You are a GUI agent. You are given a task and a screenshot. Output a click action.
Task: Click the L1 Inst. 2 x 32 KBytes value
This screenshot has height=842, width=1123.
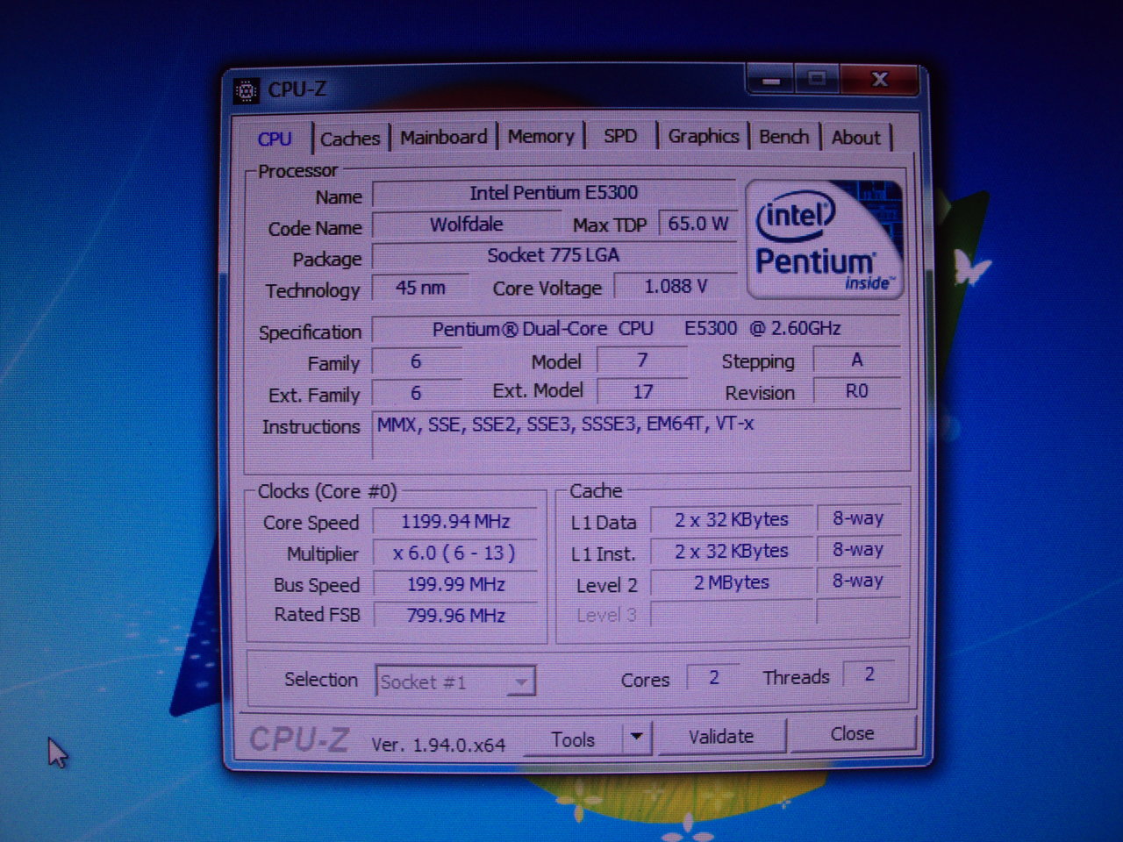[x=731, y=552]
